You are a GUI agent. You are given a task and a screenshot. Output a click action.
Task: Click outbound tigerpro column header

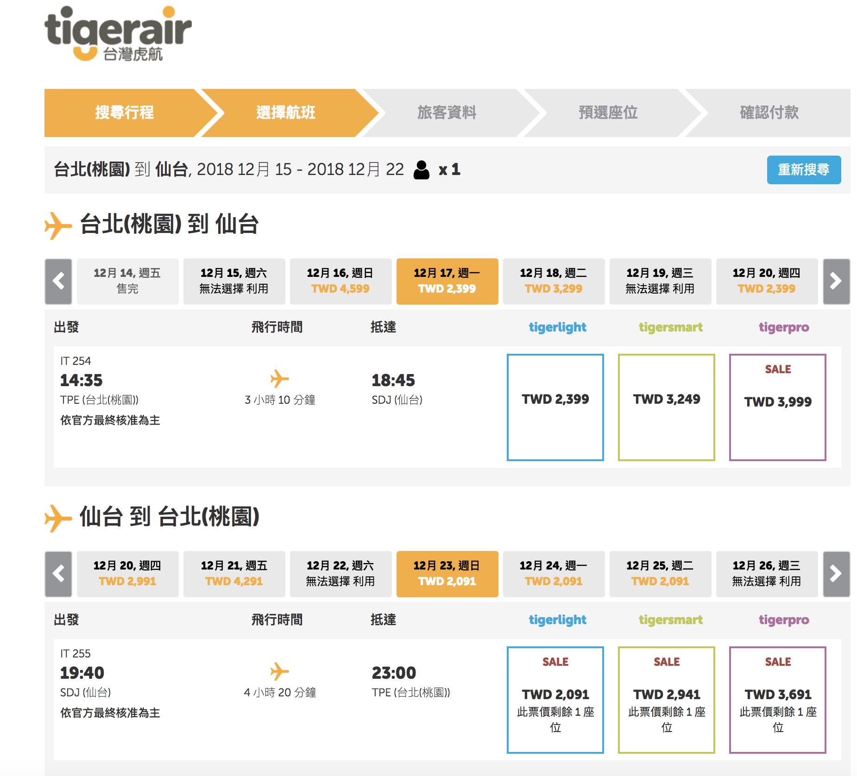point(784,327)
